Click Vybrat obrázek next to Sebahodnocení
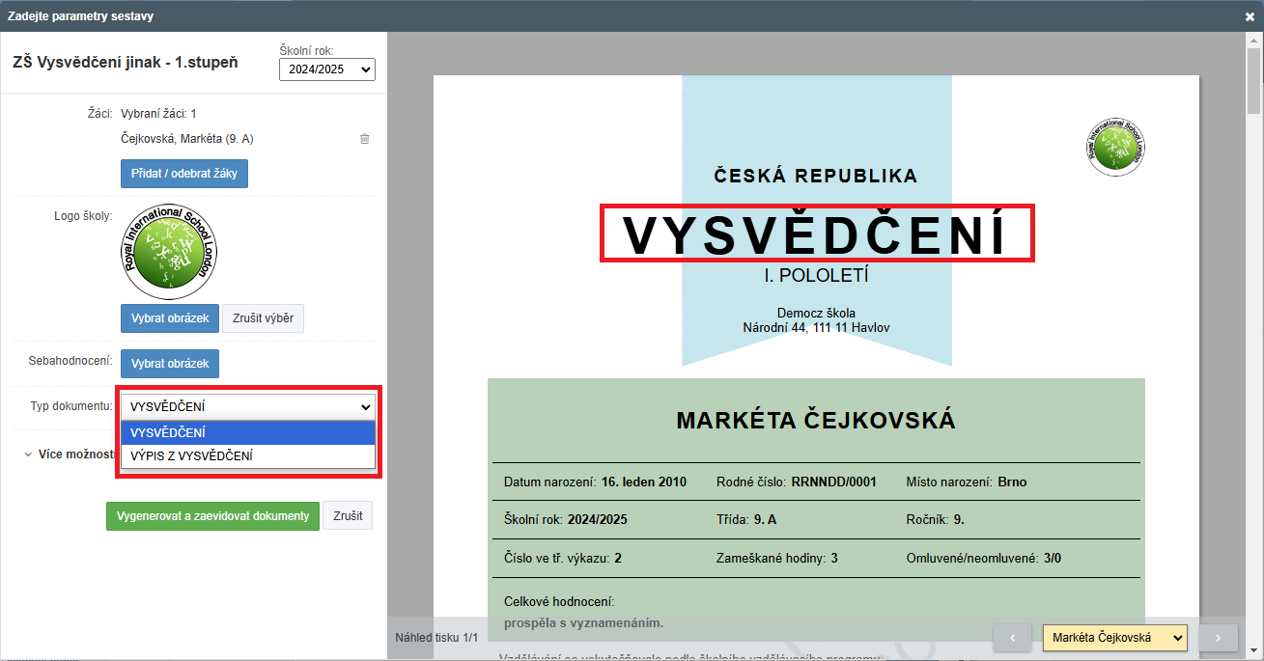The image size is (1264, 661). (170, 364)
